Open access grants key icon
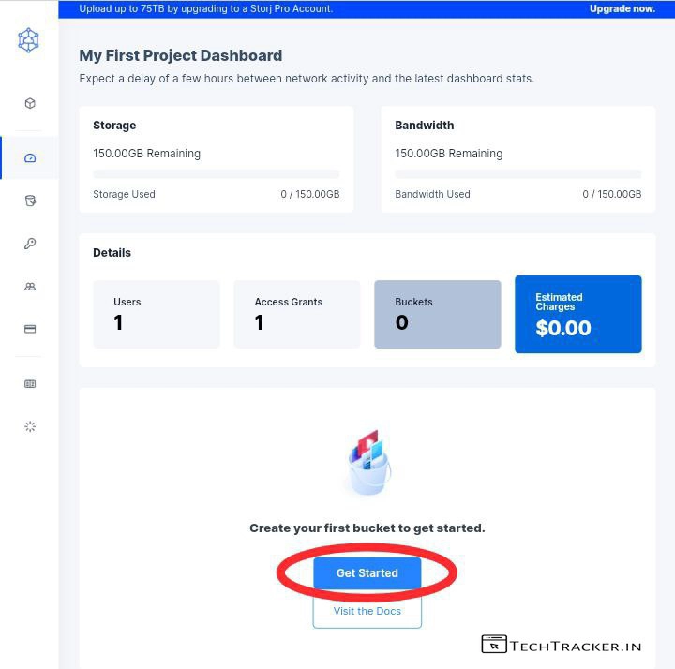 tap(30, 244)
